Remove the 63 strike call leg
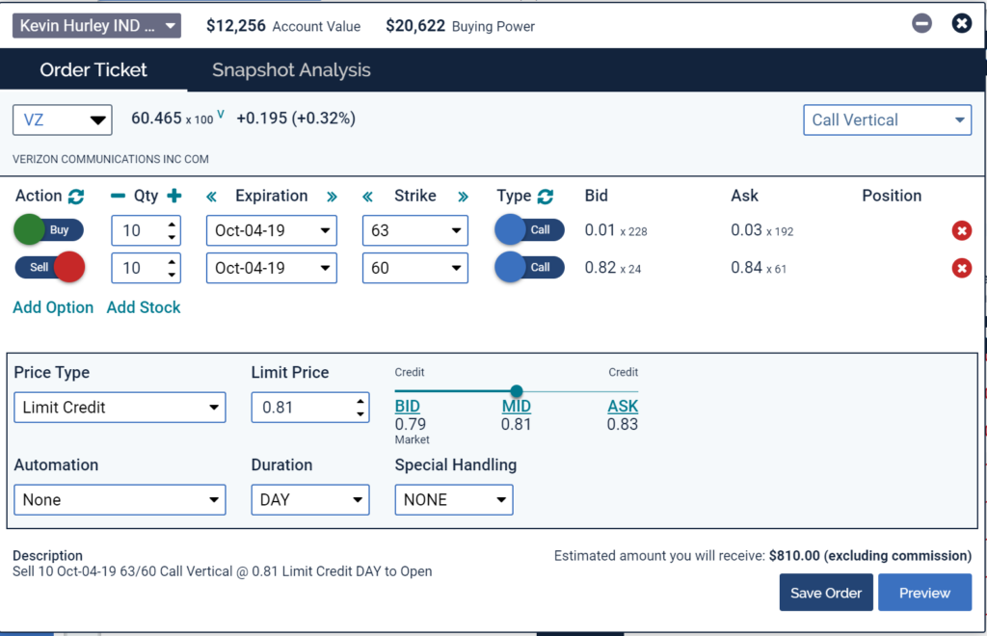 pos(961,230)
